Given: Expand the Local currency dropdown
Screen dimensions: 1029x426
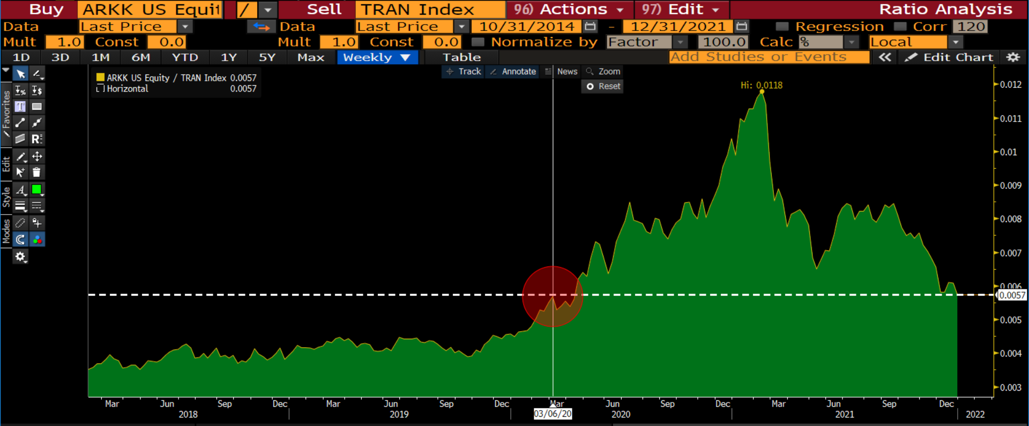Looking at the screenshot, I should click(956, 42).
